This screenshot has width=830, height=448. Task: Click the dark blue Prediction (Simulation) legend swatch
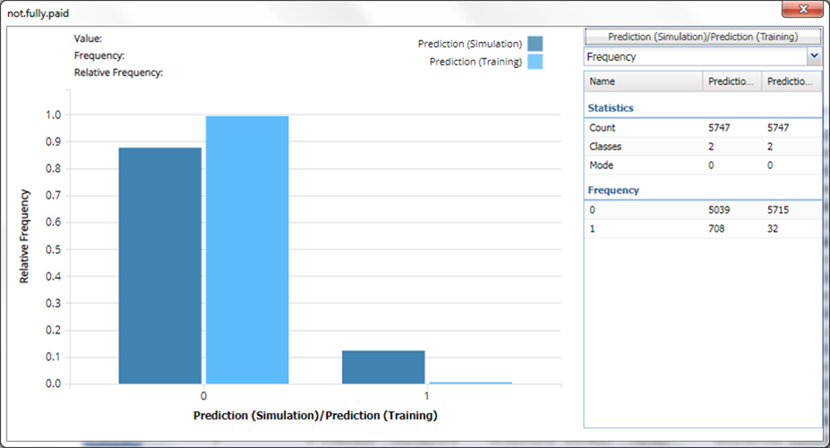click(535, 44)
